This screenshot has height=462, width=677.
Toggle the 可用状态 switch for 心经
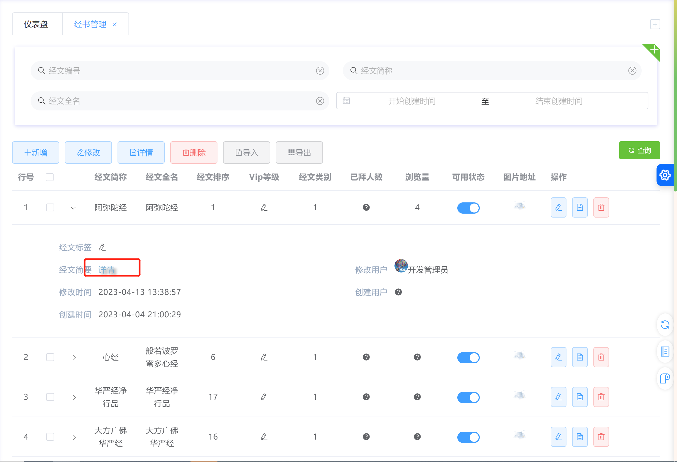click(468, 357)
